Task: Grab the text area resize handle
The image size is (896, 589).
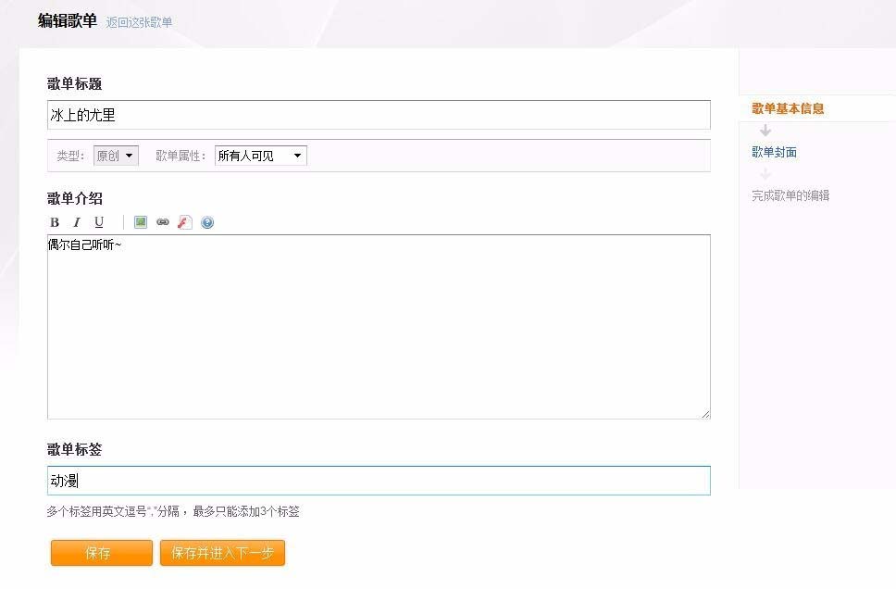Action: (705, 414)
